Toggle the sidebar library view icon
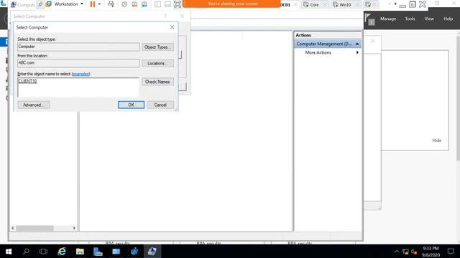This screenshot has width=460, height=258. (157, 4)
